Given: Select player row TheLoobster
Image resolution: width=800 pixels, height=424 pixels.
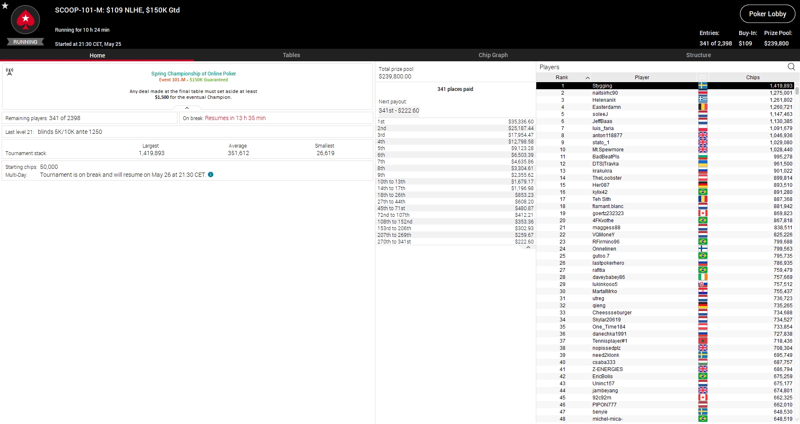Looking at the screenshot, I should click(x=665, y=178).
